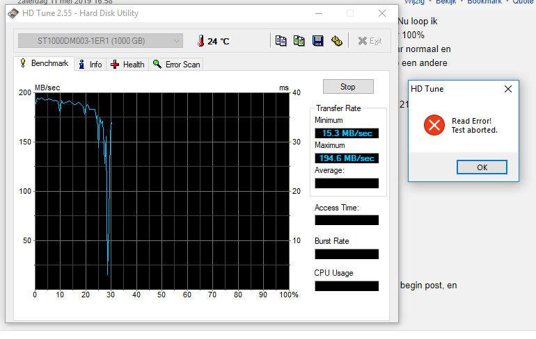Copy benchmark info to clipboard icon
This screenshot has height=339, width=536.
click(x=281, y=41)
